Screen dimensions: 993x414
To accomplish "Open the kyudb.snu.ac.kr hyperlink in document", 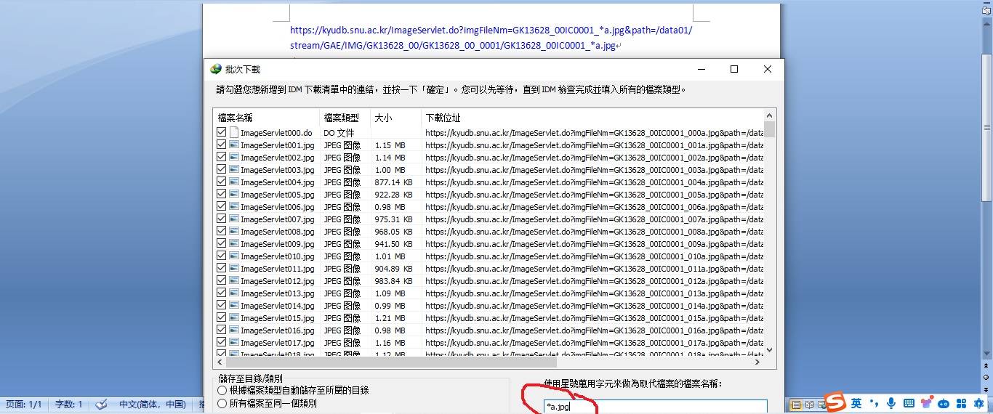I will pyautogui.click(x=491, y=31).
